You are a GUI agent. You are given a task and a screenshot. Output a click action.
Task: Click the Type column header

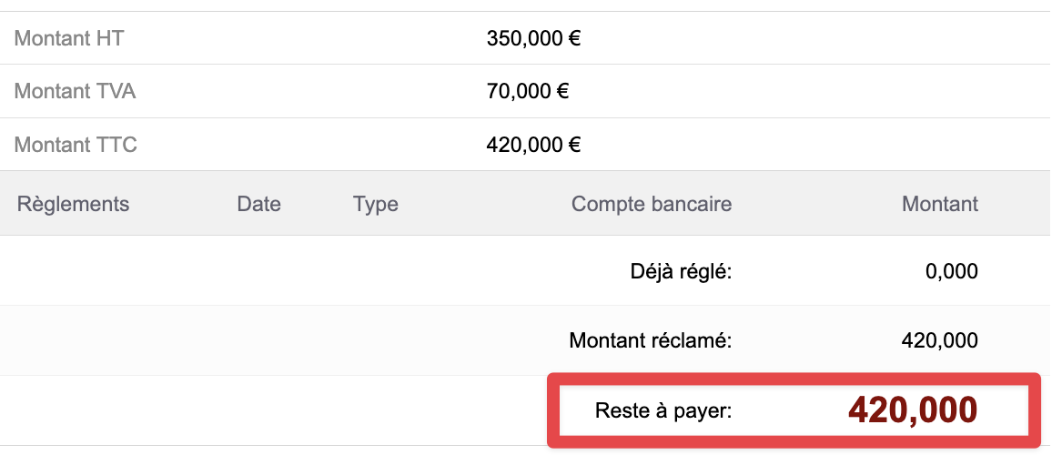[376, 203]
